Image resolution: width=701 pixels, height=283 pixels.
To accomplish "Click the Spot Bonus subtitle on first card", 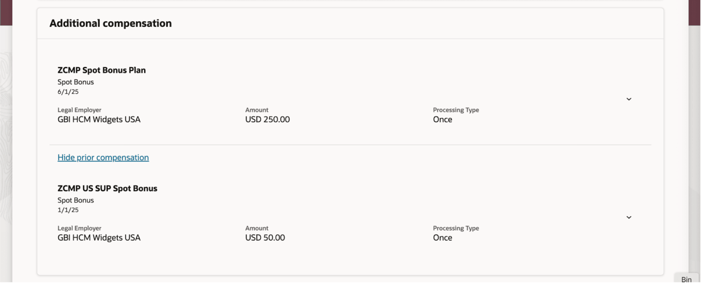I will (76, 82).
